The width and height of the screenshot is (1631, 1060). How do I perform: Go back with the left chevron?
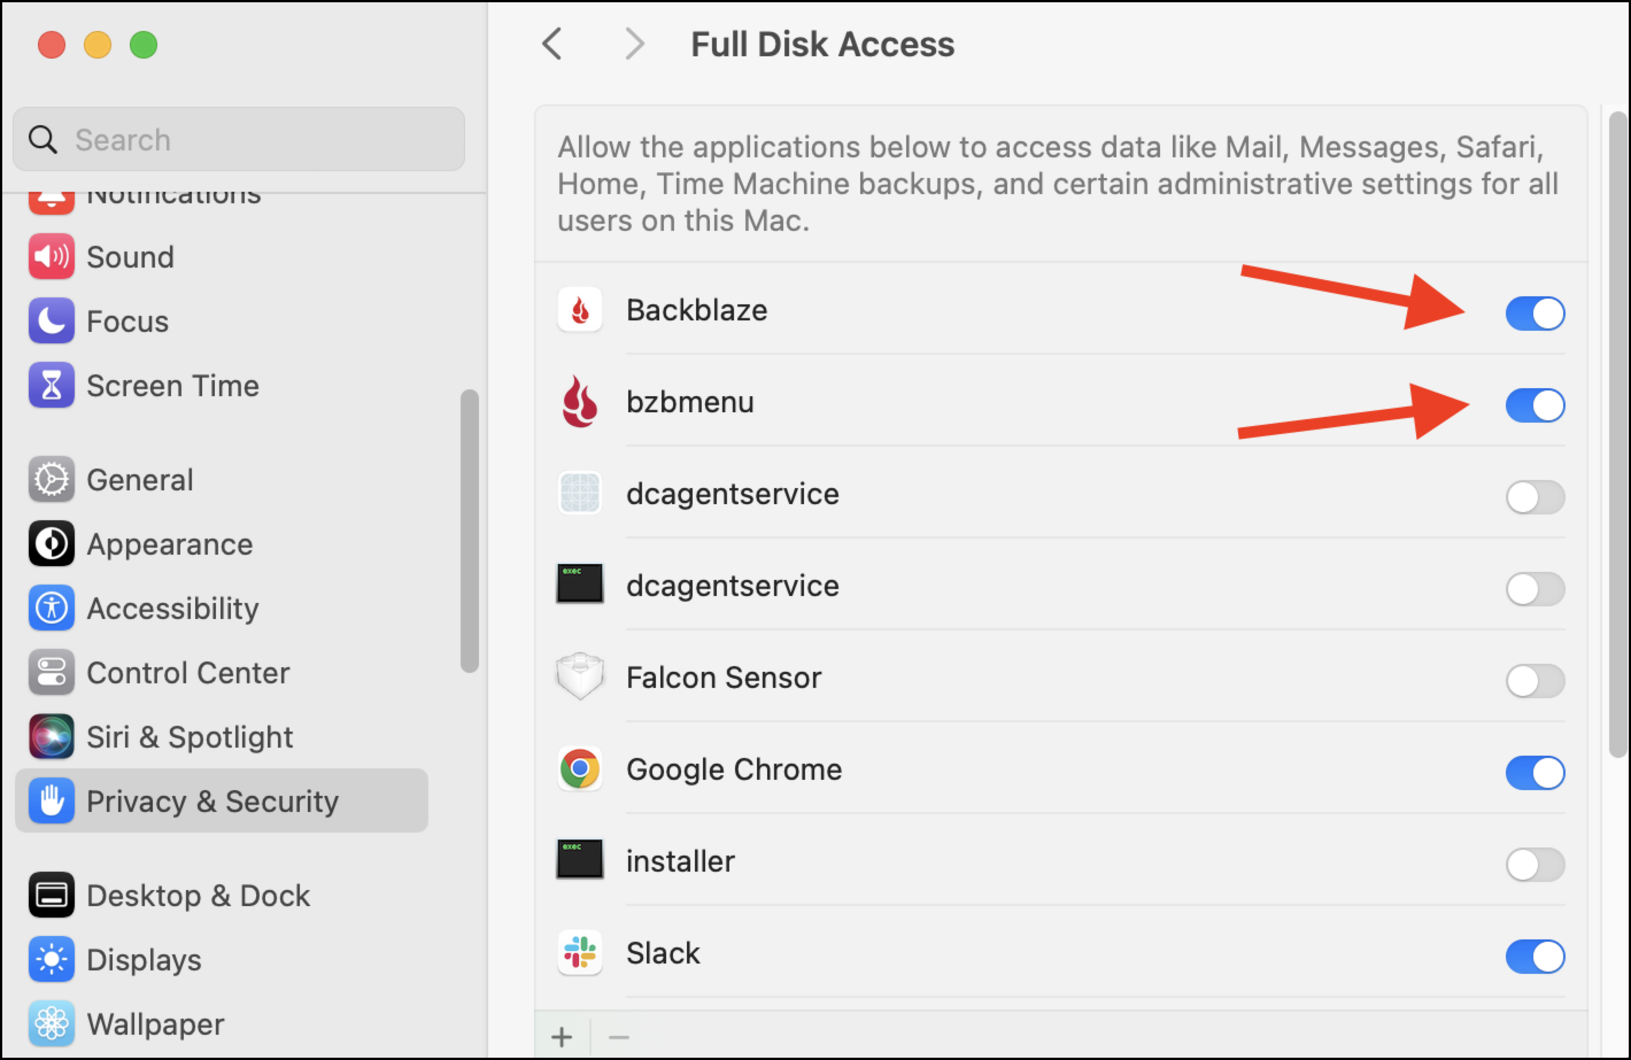pos(552,45)
